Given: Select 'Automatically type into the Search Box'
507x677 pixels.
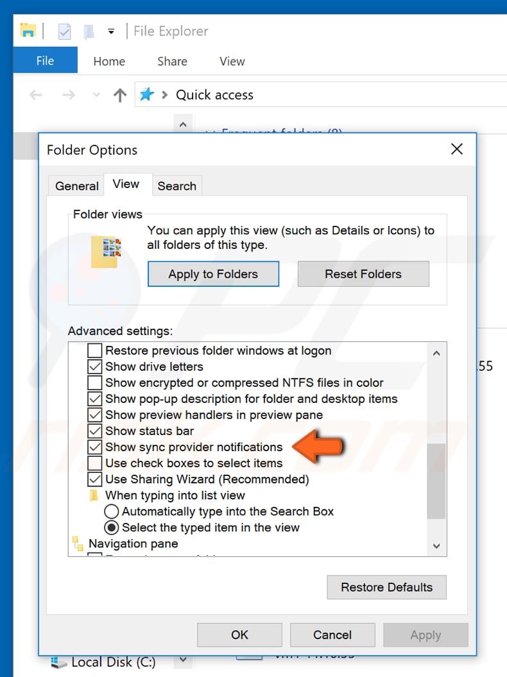Looking at the screenshot, I should (112, 511).
